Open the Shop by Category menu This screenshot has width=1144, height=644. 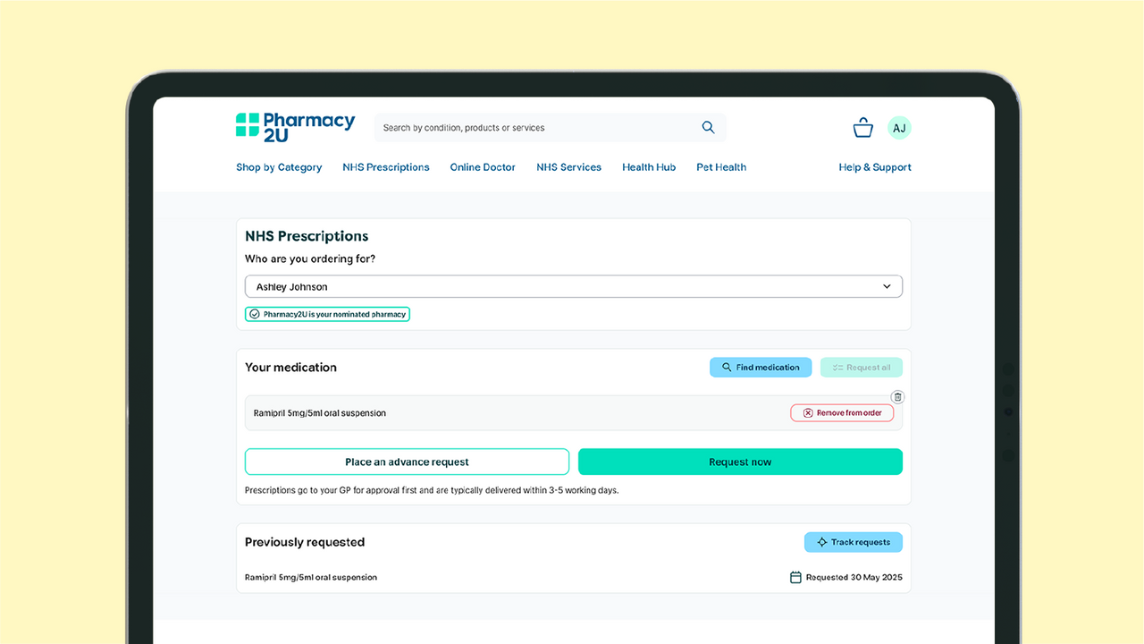pos(279,167)
